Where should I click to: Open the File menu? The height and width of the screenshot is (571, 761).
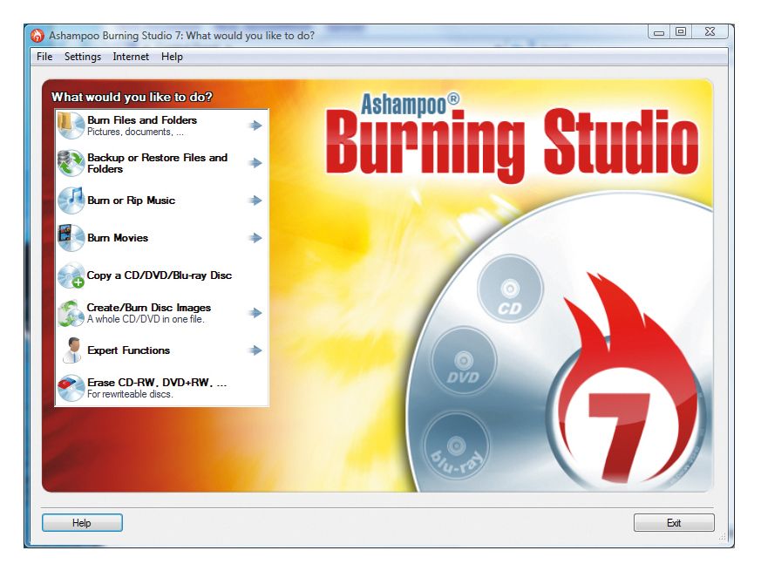tap(44, 57)
